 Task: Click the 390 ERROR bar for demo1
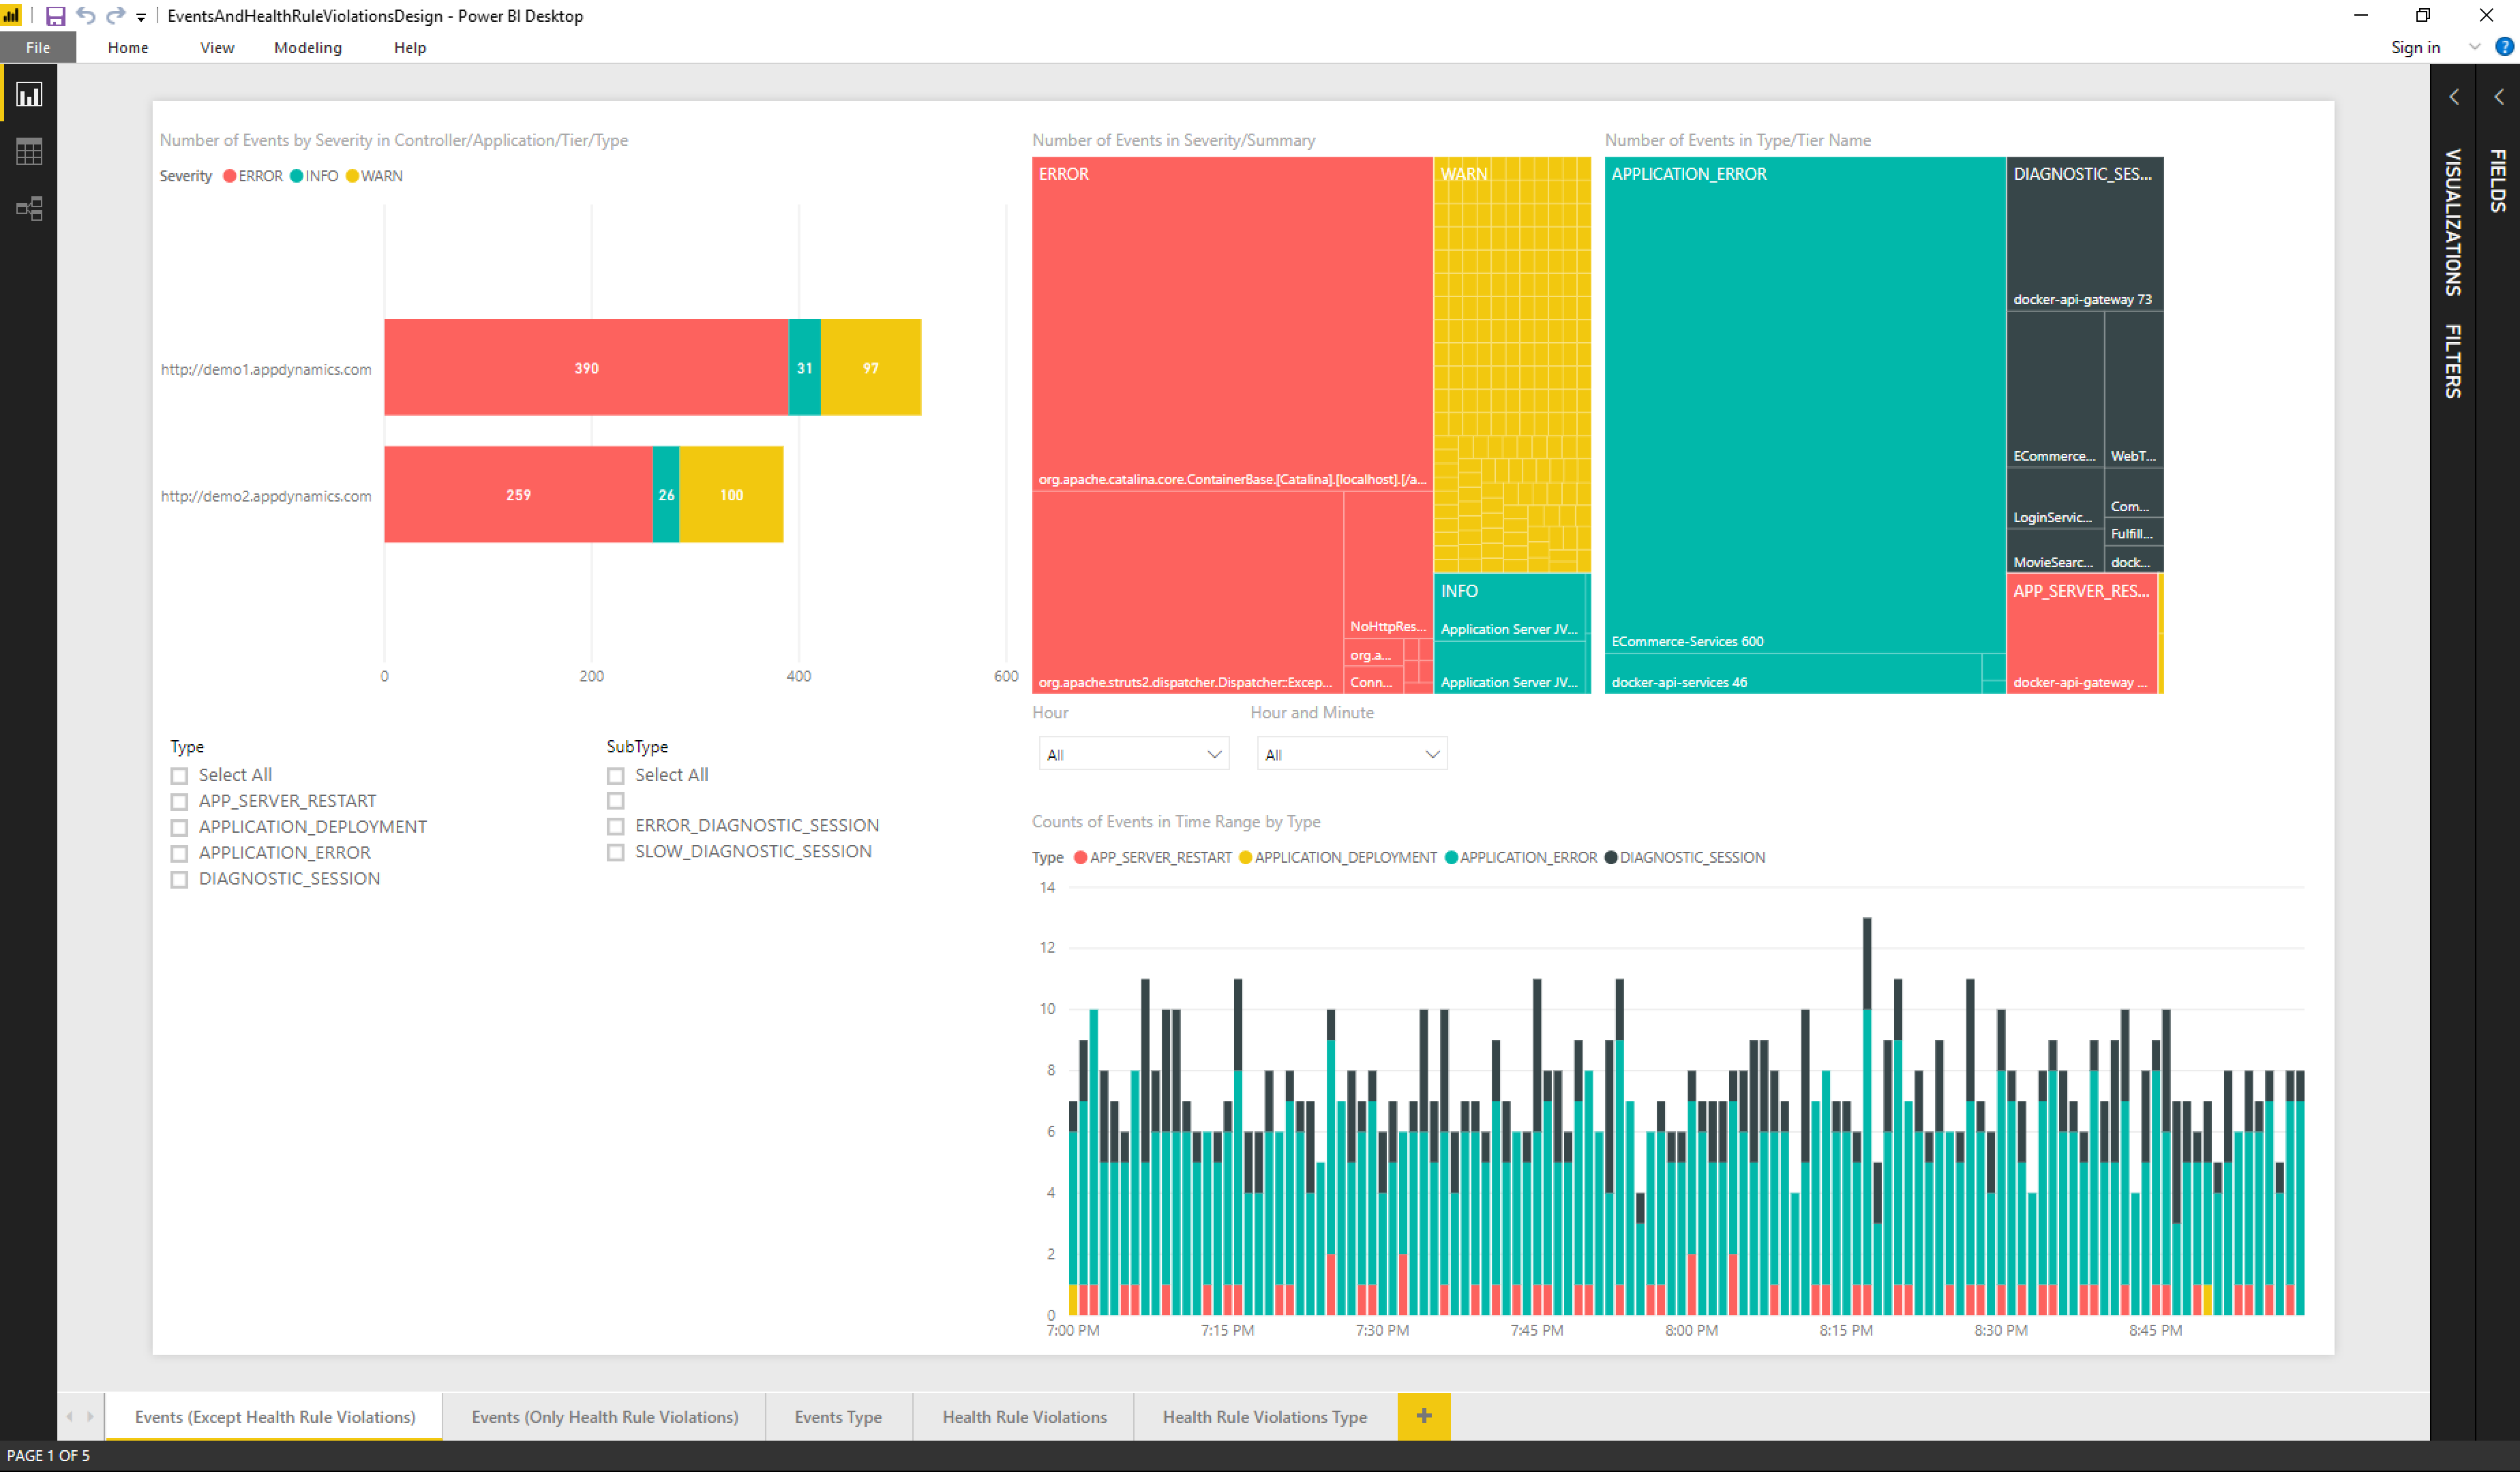[586, 368]
